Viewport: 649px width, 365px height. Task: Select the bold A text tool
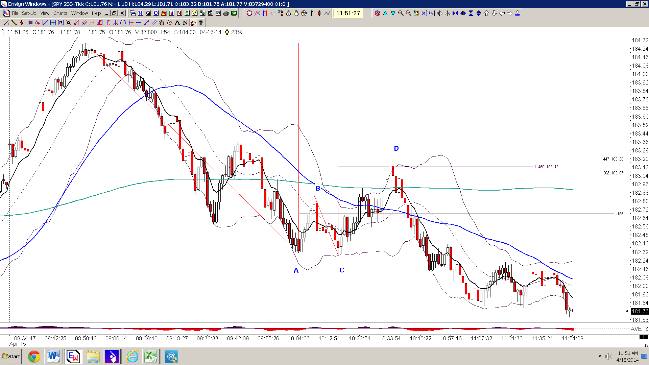pyautogui.click(x=177, y=23)
